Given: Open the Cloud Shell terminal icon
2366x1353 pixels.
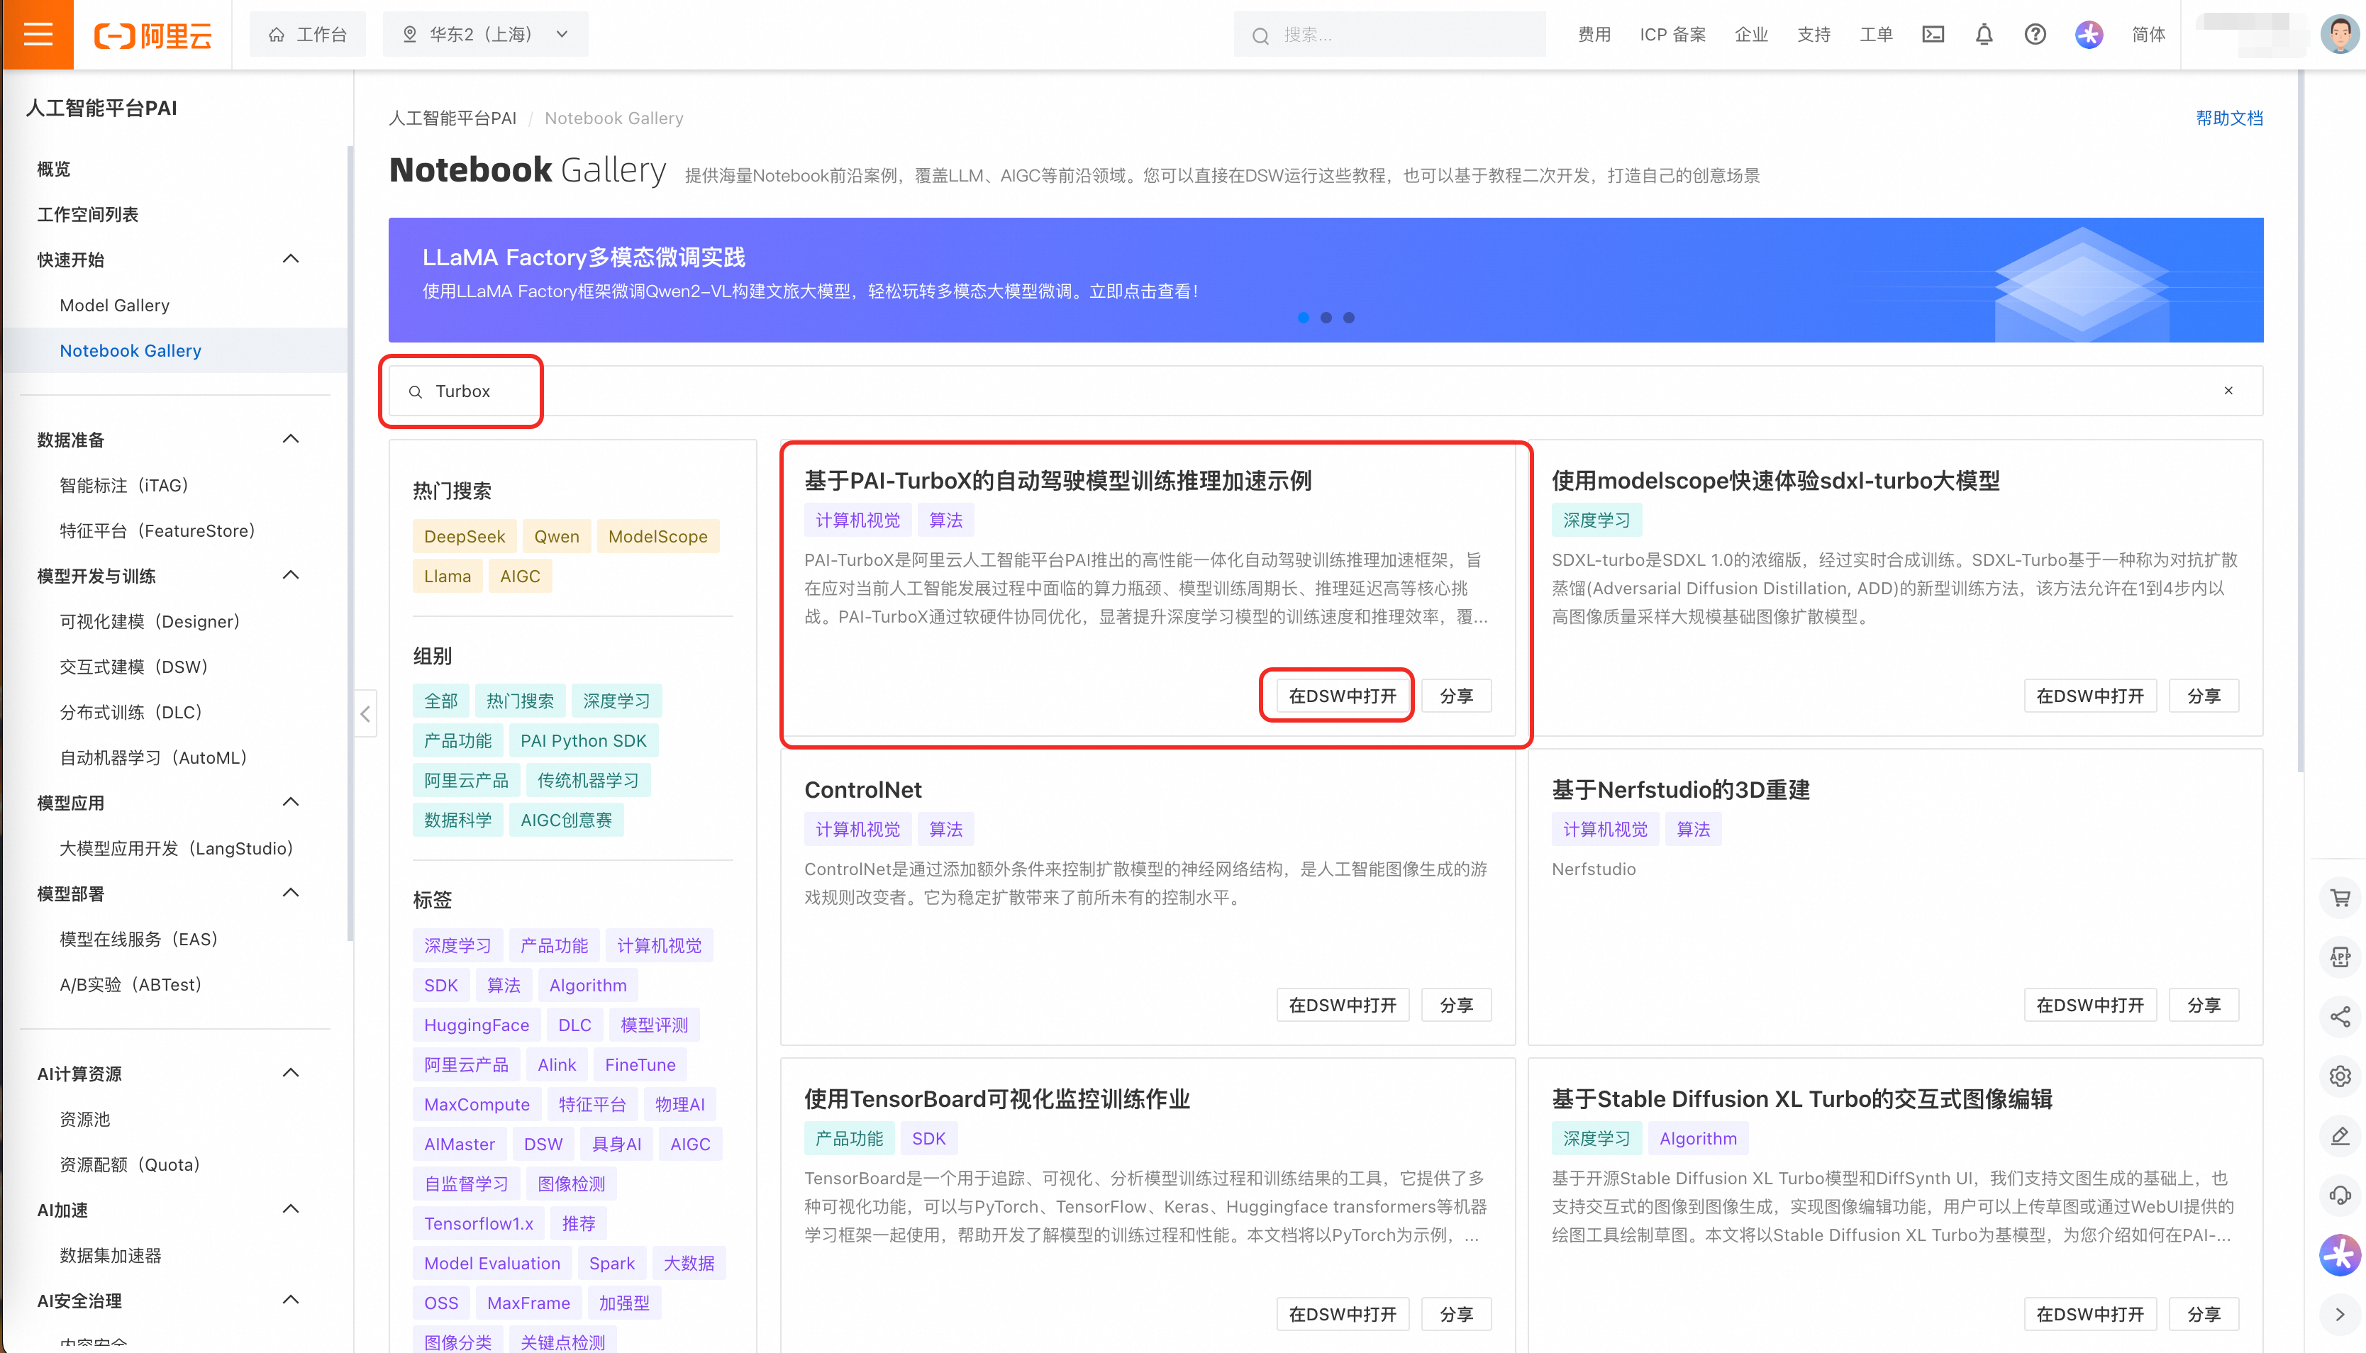Looking at the screenshot, I should [1933, 34].
